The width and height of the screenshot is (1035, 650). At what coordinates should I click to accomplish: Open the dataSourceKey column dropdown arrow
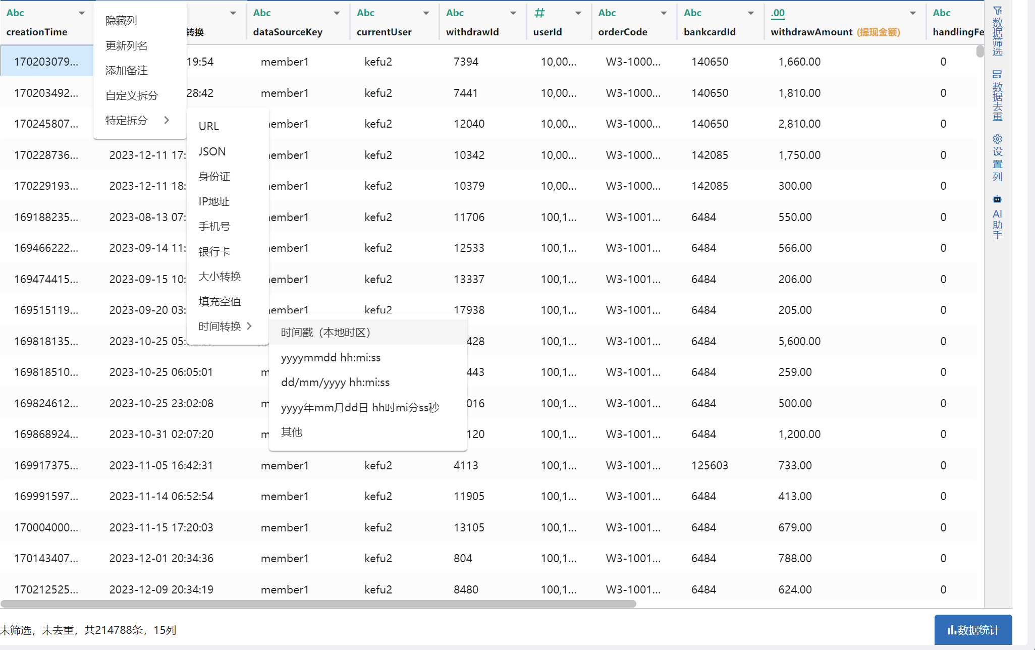[337, 13]
